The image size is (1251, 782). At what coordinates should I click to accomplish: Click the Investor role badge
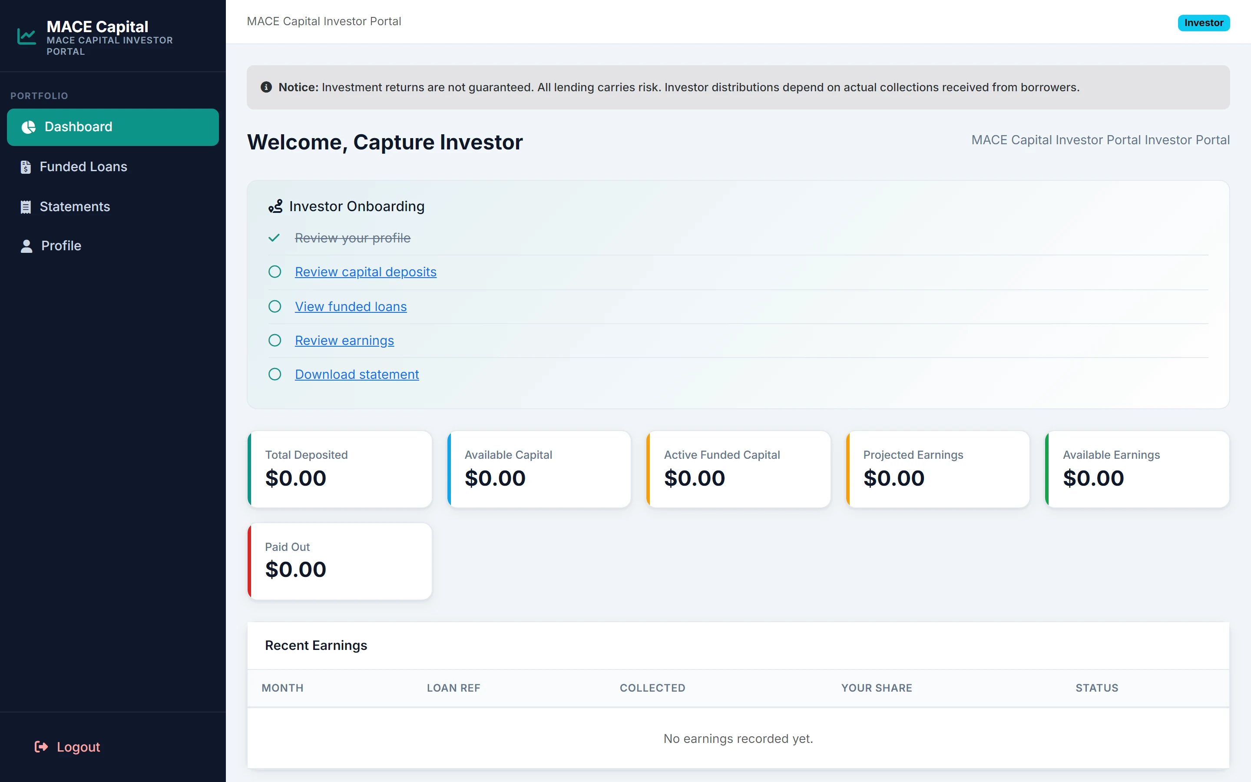point(1204,23)
